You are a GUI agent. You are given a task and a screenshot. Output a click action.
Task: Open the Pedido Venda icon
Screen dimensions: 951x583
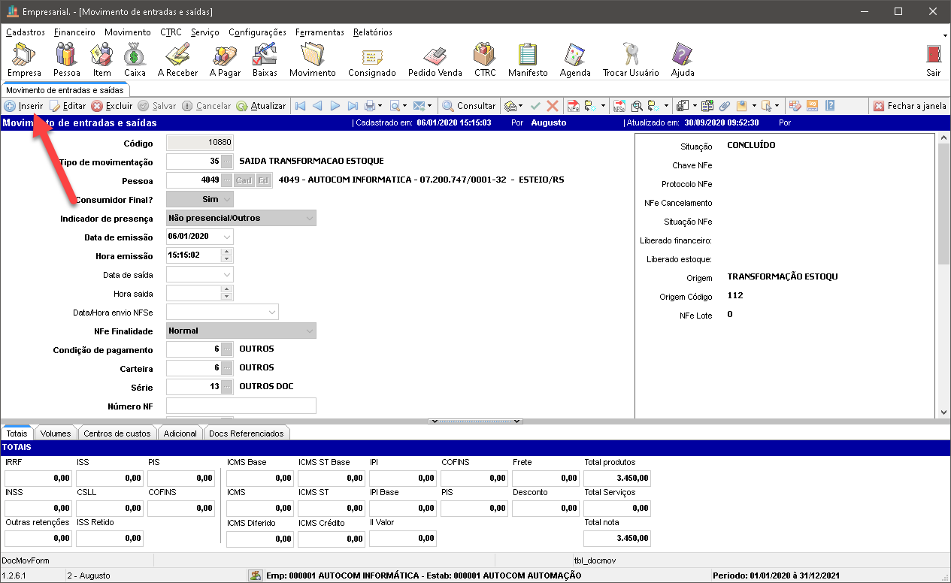pyautogui.click(x=435, y=55)
